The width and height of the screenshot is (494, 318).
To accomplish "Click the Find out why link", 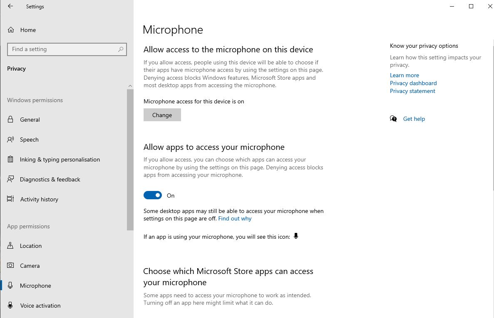I will coord(235,218).
